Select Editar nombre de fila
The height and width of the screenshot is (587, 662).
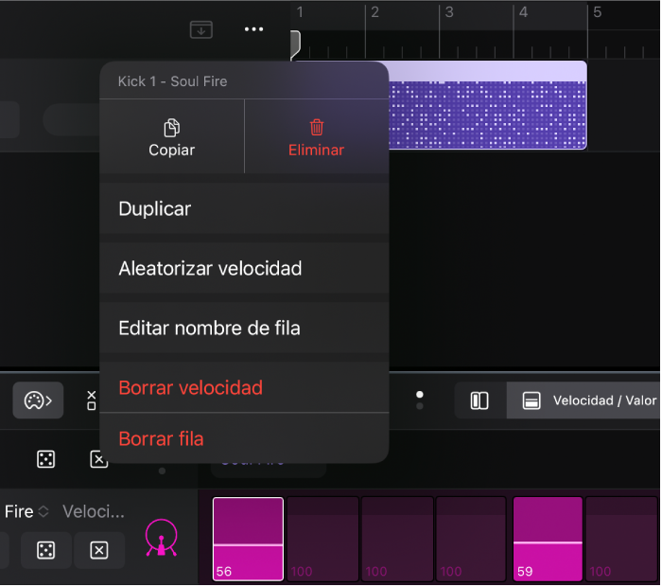pos(244,328)
